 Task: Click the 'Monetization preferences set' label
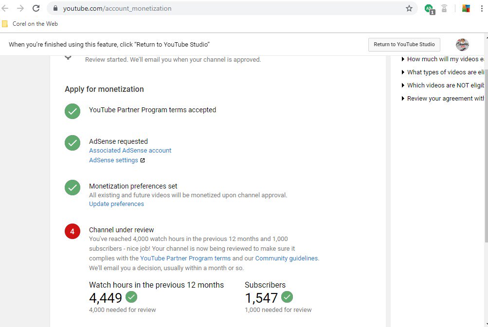point(133,186)
